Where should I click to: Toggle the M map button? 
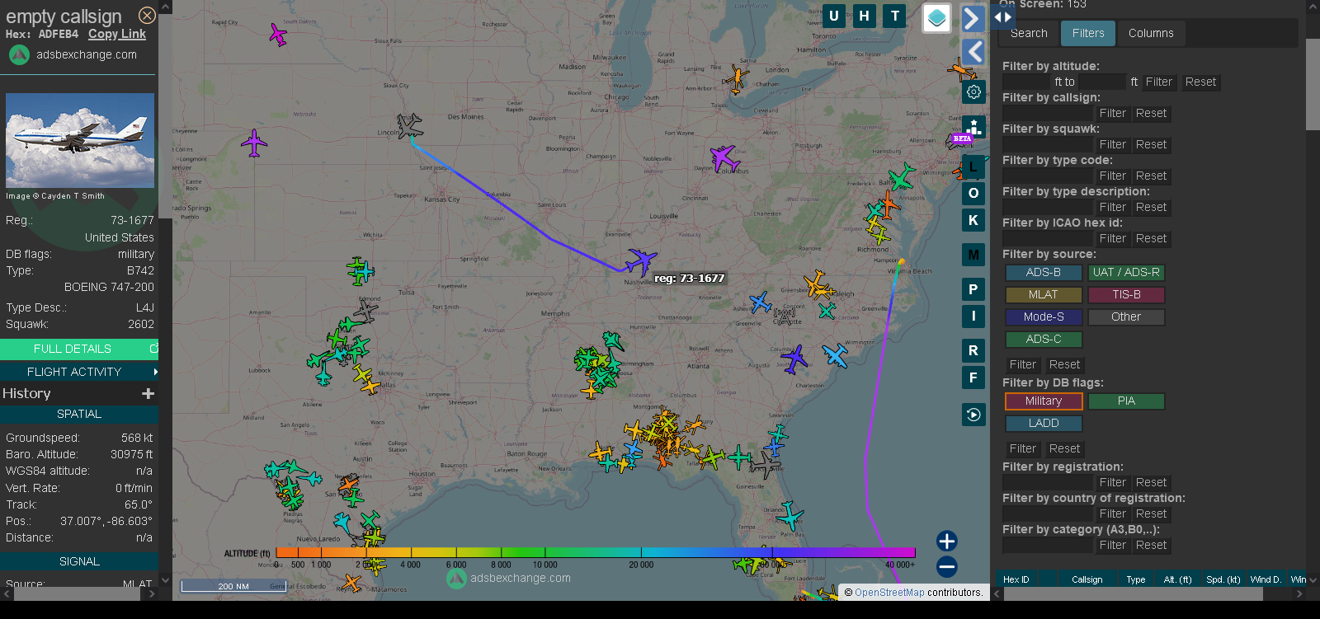pos(973,255)
